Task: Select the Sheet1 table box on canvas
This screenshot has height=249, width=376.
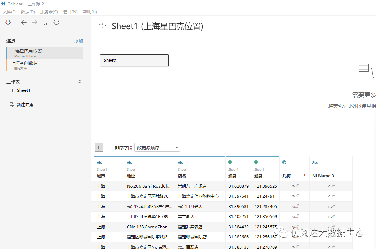Action: pyautogui.click(x=134, y=60)
